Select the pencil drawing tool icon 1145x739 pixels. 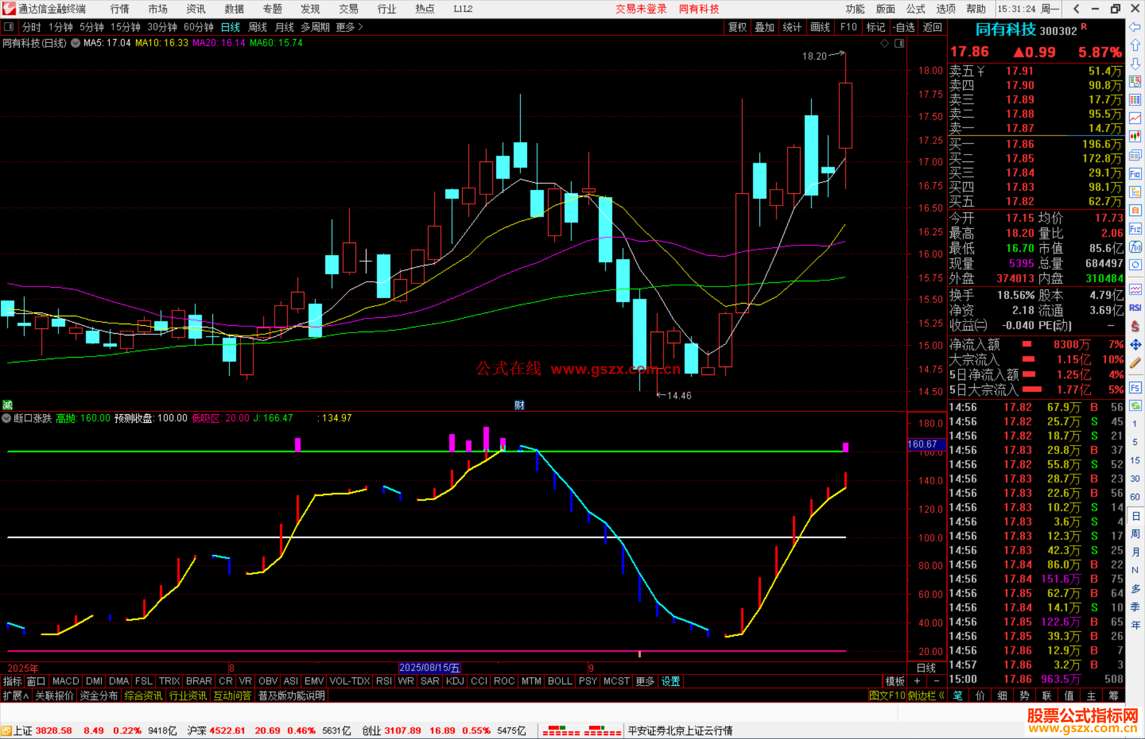click(x=1135, y=363)
